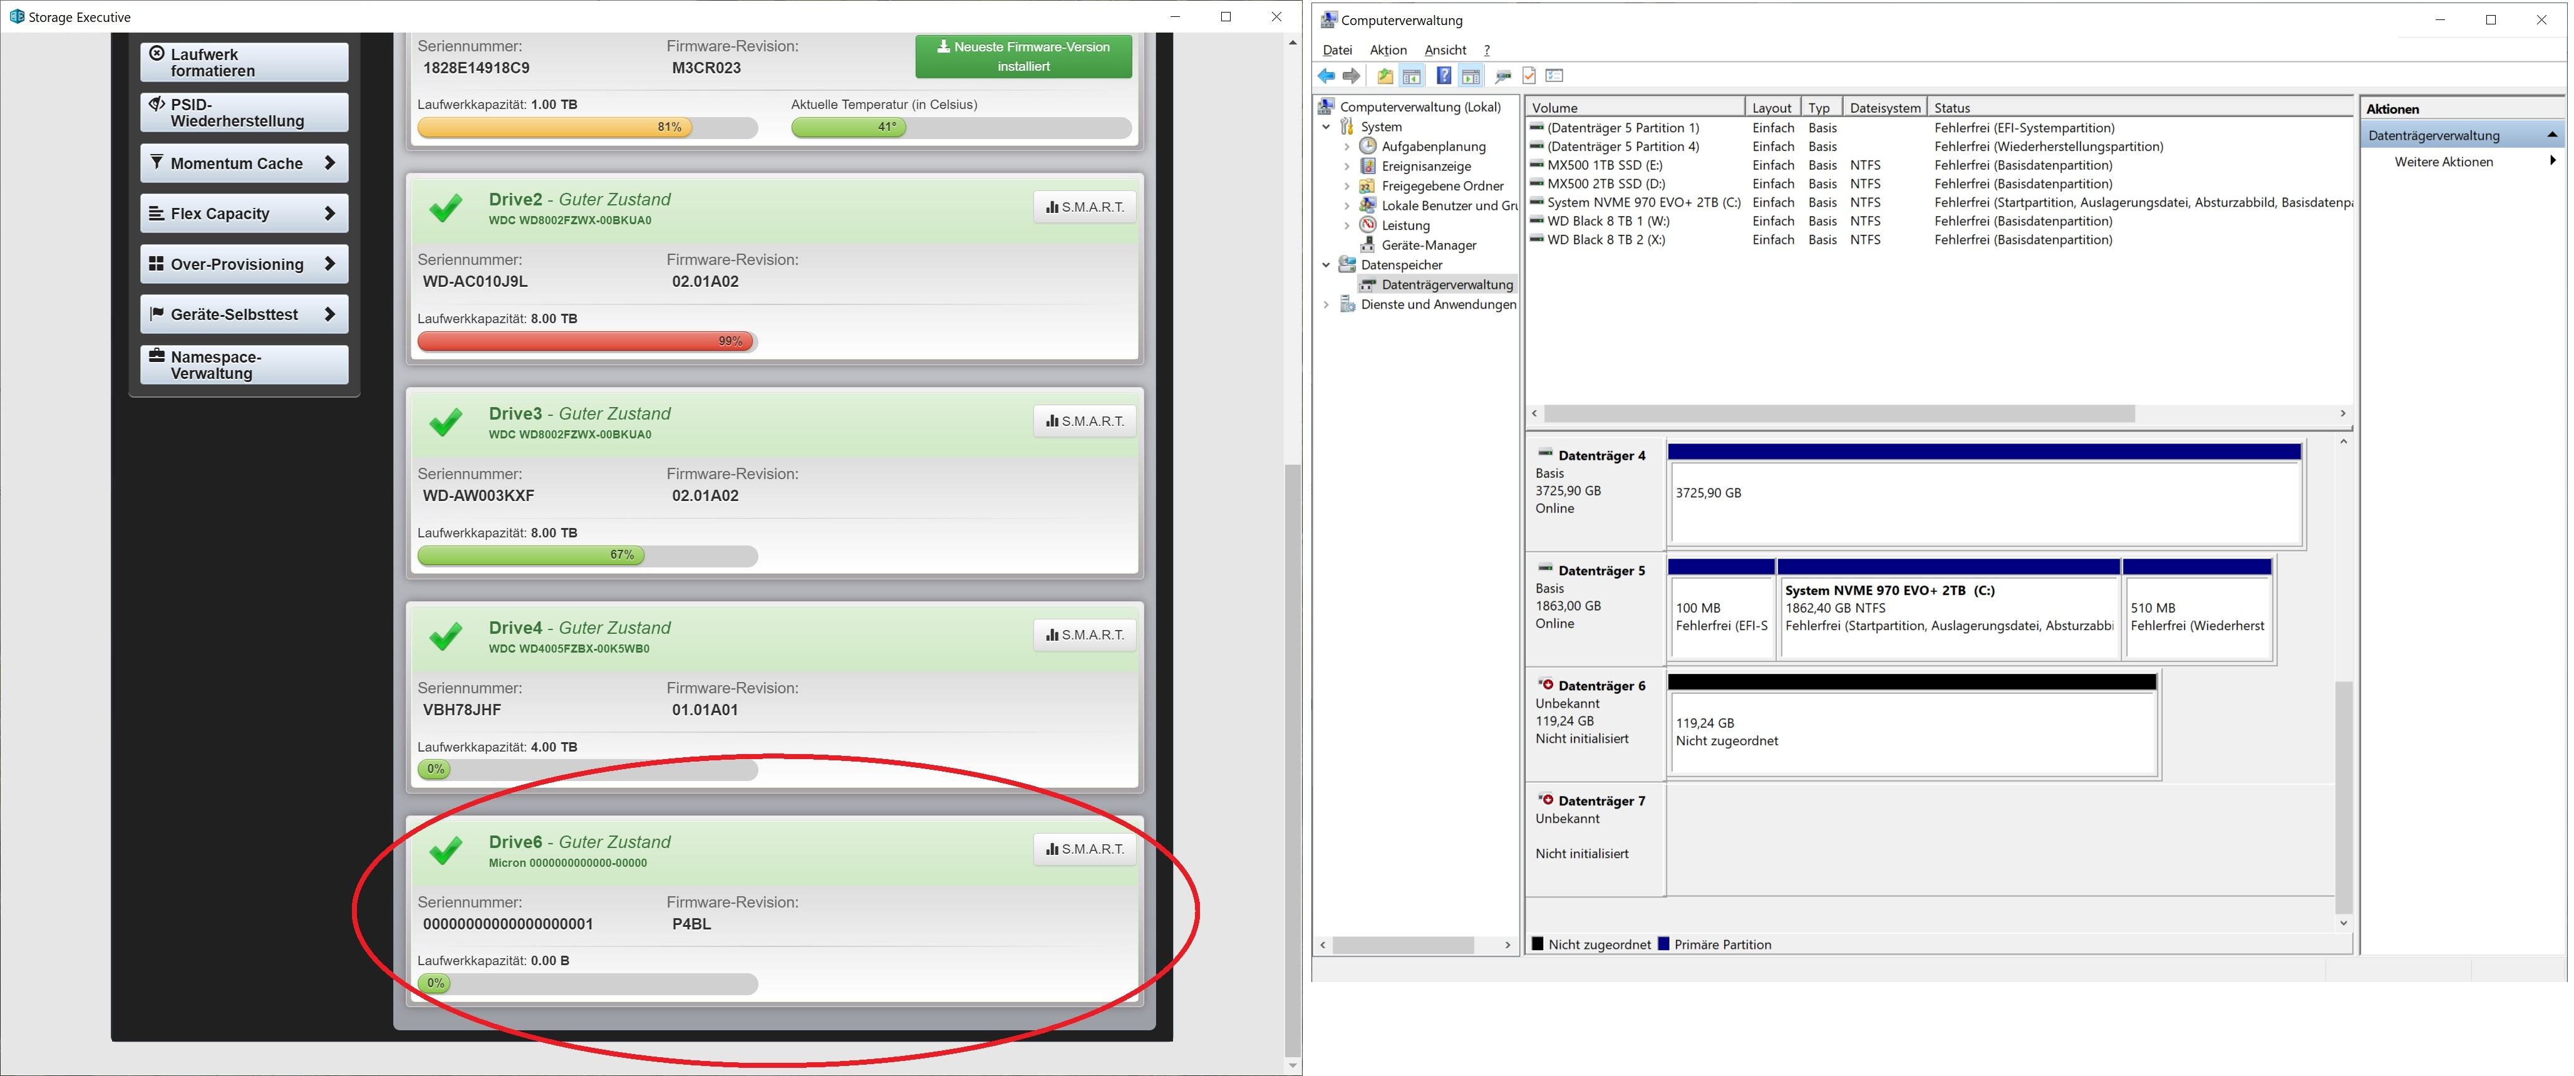The image size is (2574, 1076).
Task: Click Drive2's red 99% capacity bar
Action: 586,342
